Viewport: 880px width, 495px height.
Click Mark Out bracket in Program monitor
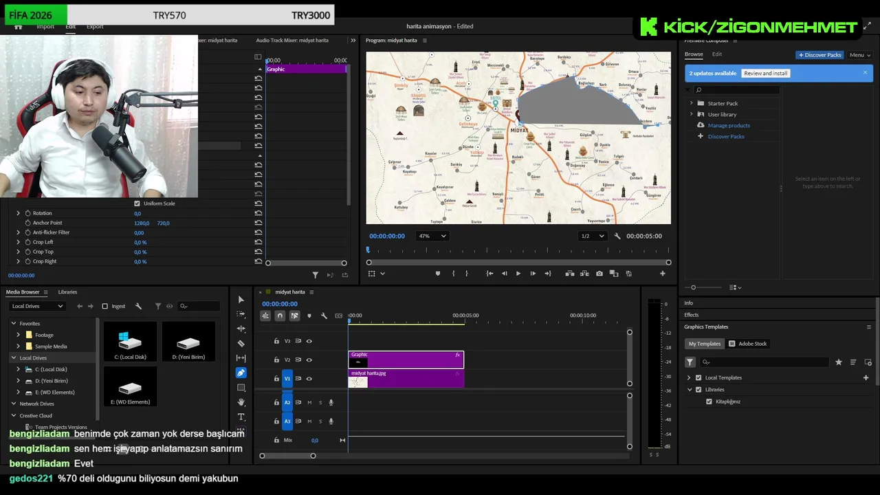pyautogui.click(x=466, y=274)
